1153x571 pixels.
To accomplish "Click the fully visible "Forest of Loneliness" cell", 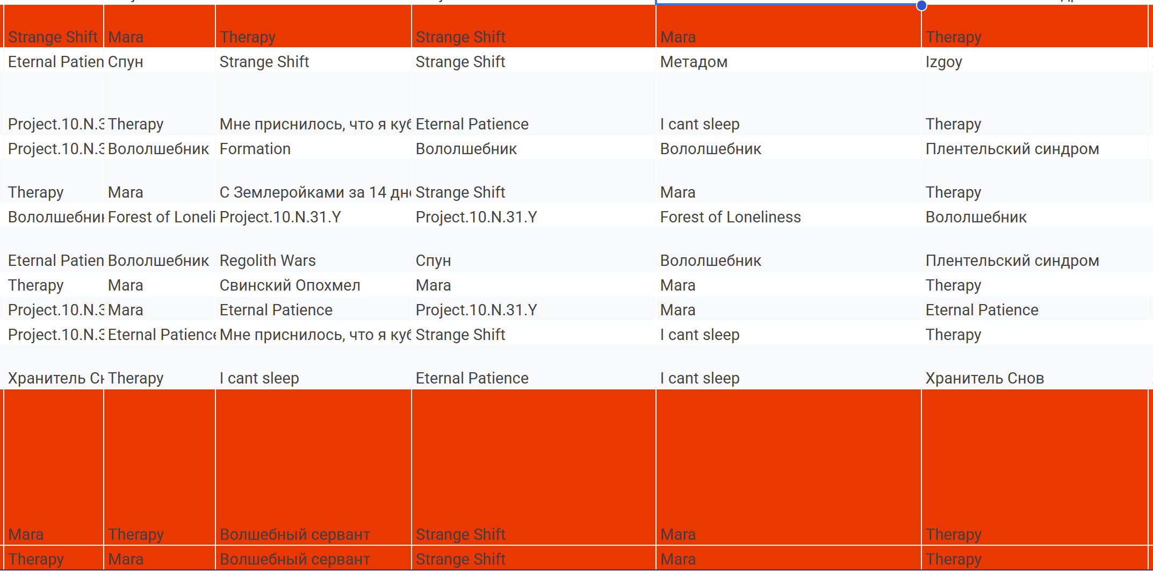I will point(730,217).
